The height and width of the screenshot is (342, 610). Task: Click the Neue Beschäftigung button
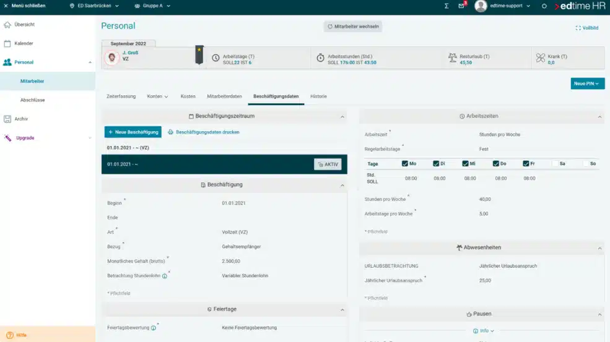pyautogui.click(x=133, y=132)
